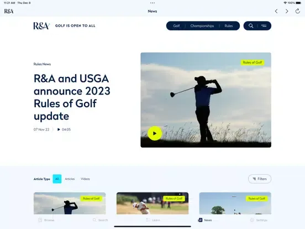Open the Rules nav item
This screenshot has width=305, height=229.
tap(229, 25)
